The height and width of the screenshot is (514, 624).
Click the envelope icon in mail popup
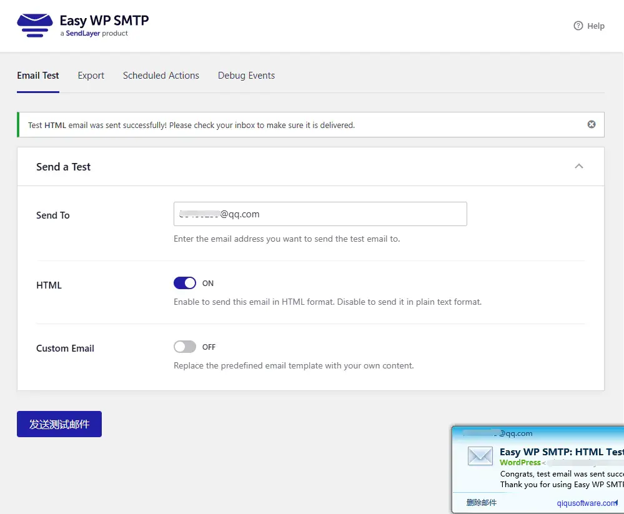coord(480,456)
